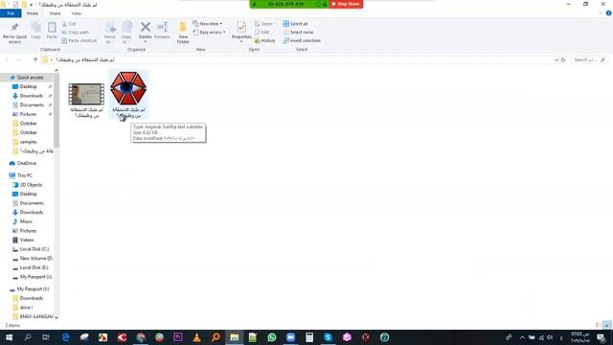
Task: Switch to the Share tab
Action: click(55, 13)
